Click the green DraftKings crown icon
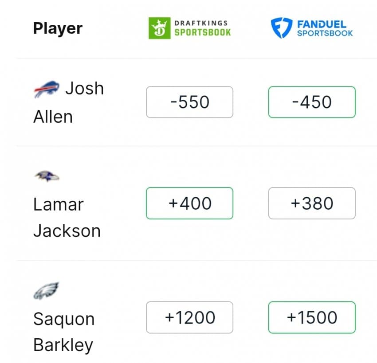The width and height of the screenshot is (377, 363). tap(159, 28)
